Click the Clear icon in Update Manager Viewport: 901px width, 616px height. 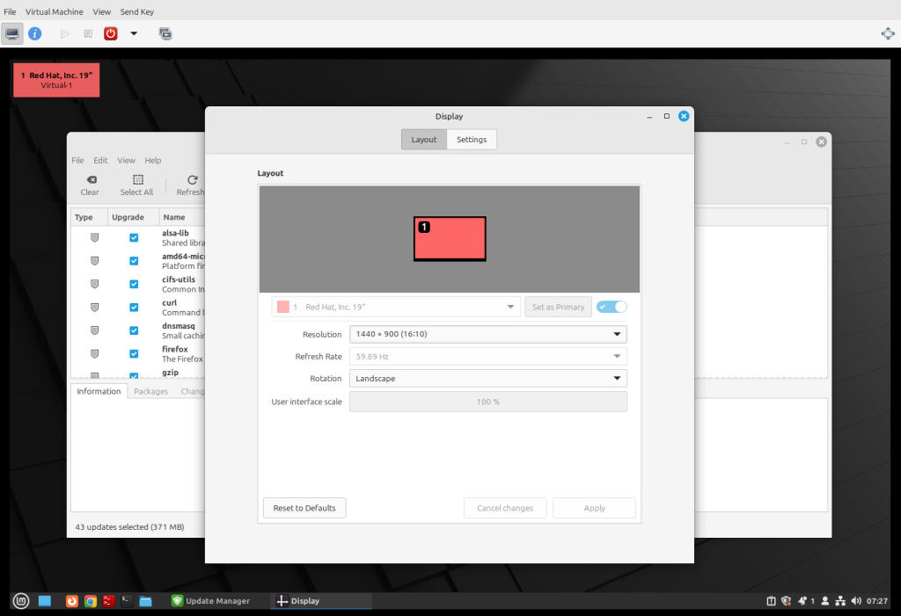[91, 185]
